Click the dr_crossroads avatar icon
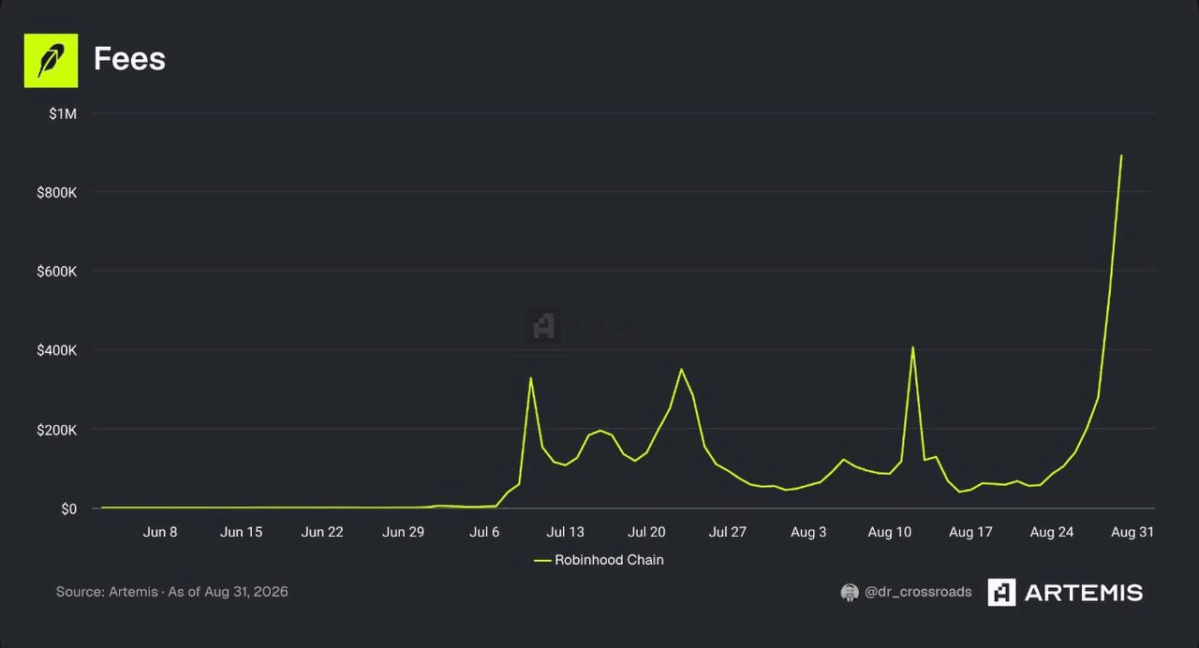This screenshot has width=1199, height=648. pos(850,592)
